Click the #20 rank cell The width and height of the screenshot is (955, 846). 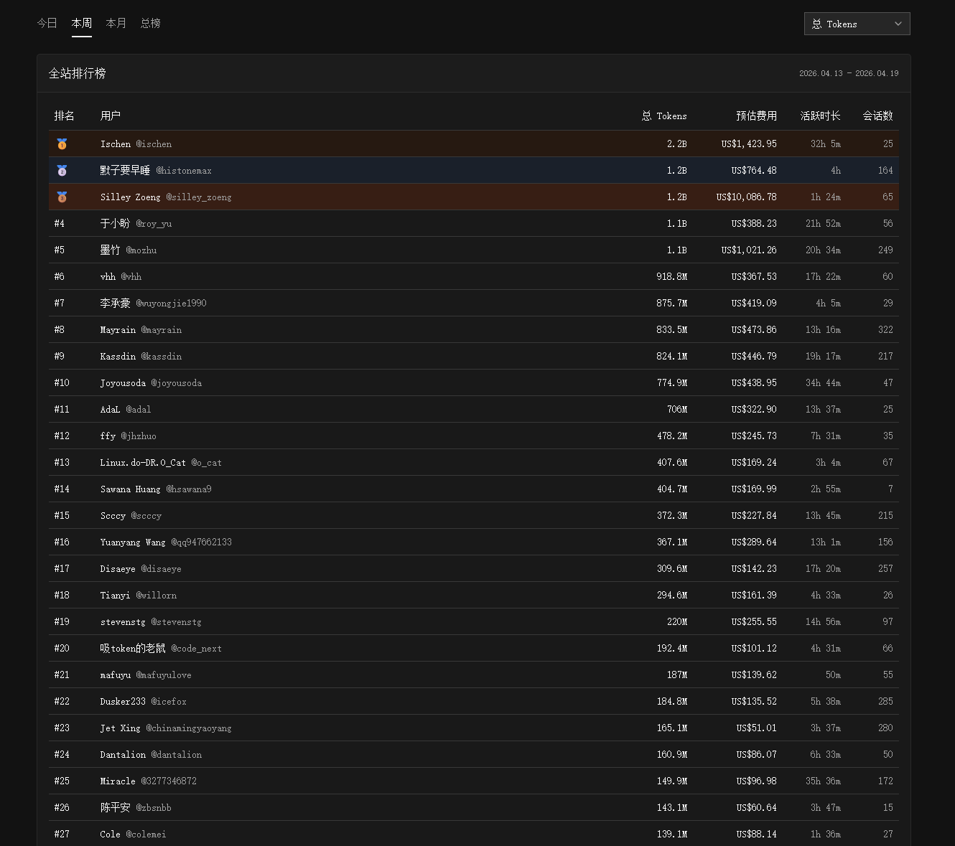(x=62, y=649)
